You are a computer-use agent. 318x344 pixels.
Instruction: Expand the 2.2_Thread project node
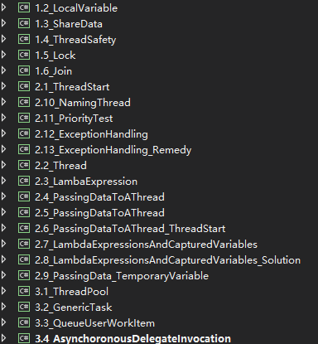[3, 165]
